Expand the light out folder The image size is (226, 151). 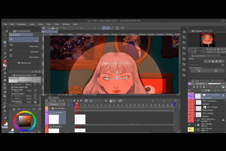pos(196,125)
